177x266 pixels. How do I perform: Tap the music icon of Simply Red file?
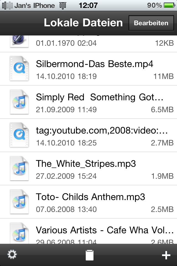tap(19, 102)
